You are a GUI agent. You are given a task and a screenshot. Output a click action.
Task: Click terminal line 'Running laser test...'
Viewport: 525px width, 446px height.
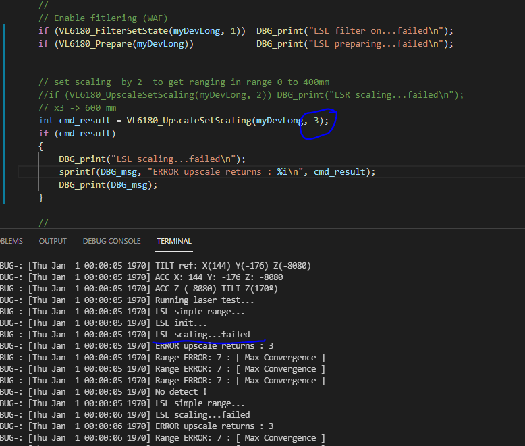(204, 300)
